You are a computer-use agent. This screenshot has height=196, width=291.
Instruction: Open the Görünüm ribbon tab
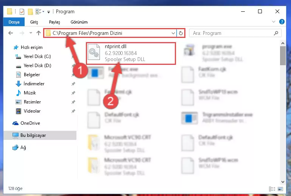pos(79,22)
